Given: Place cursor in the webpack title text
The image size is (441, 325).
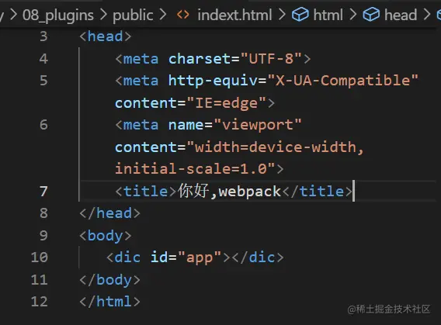Looking at the screenshot, I should pyautogui.click(x=250, y=192).
